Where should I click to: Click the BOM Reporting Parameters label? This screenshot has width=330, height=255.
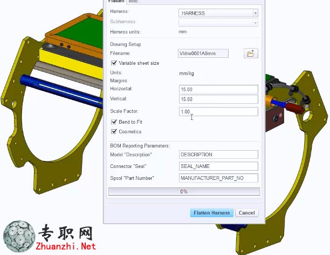point(140,146)
